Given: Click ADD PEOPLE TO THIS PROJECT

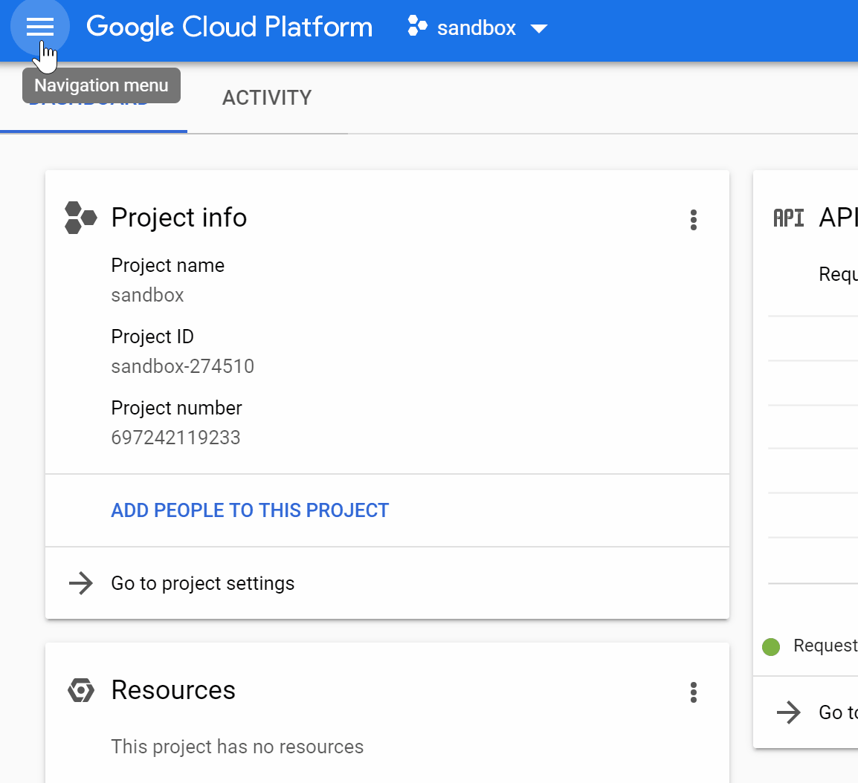Looking at the screenshot, I should (250, 510).
